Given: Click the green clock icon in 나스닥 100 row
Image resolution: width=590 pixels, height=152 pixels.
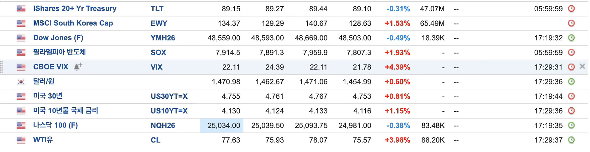Looking at the screenshot, I should (571, 125).
